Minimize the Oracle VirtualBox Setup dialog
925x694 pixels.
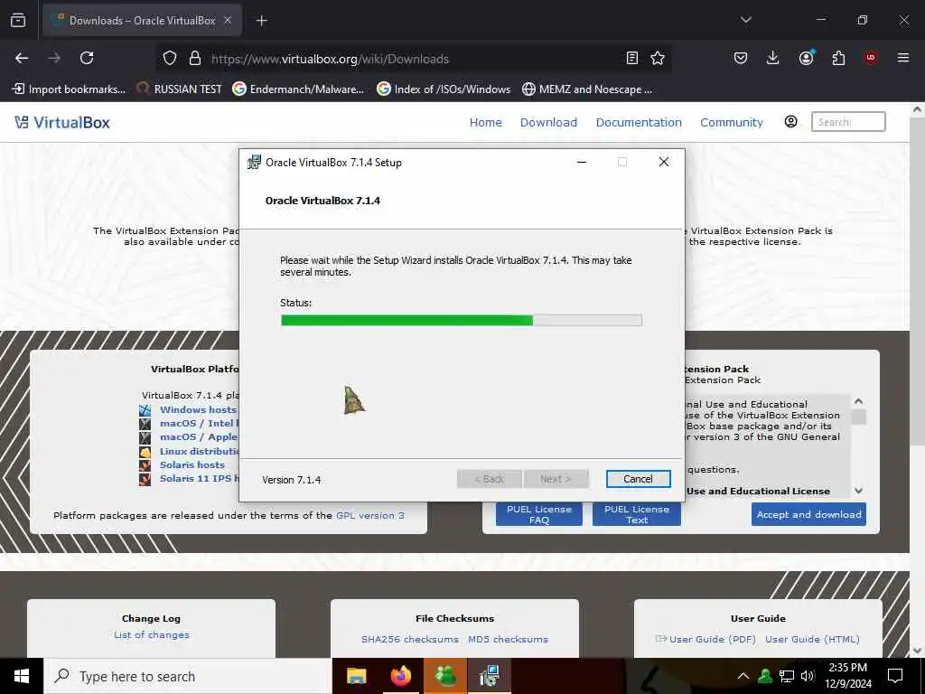[582, 162]
